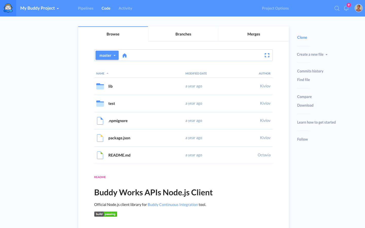The image size is (365, 228).
Task: Click author Kivlov on test row
Action: point(265,103)
